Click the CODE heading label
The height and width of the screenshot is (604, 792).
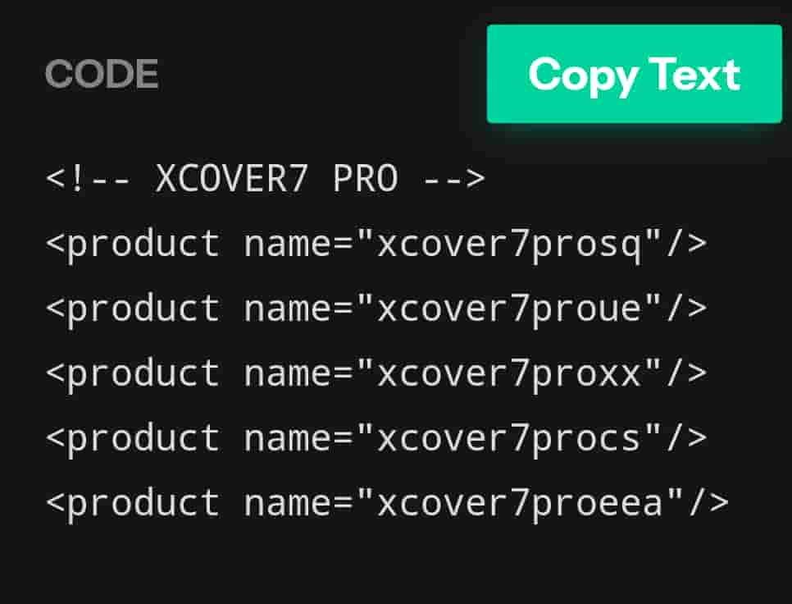[x=102, y=75]
